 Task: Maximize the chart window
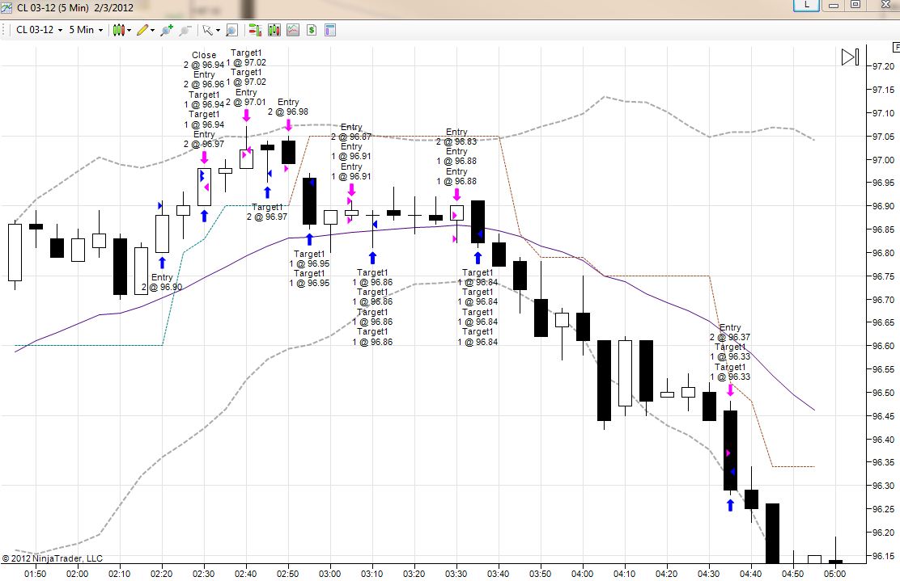point(855,5)
